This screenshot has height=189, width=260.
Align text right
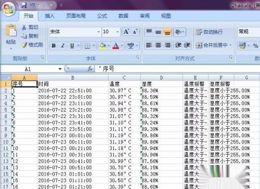pyautogui.click(x=167, y=45)
